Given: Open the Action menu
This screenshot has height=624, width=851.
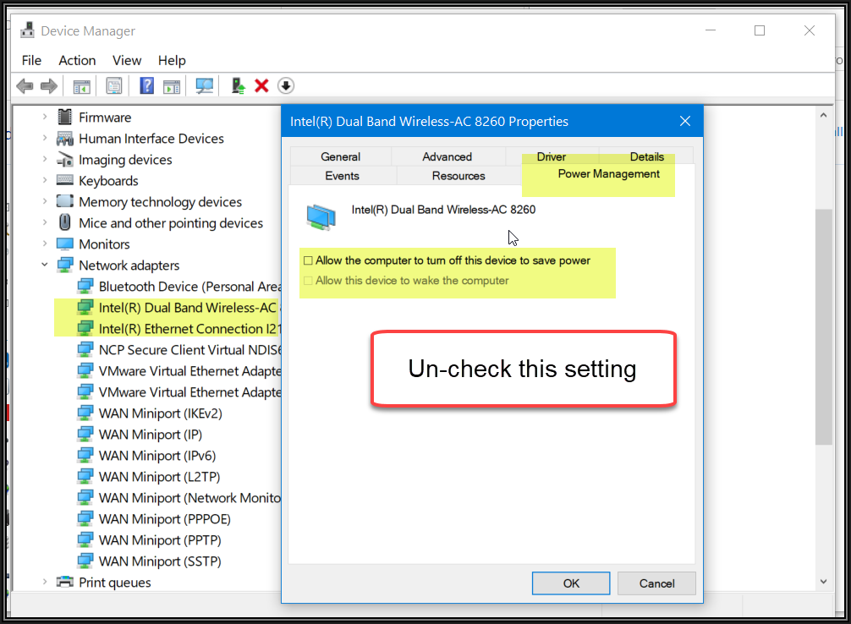Looking at the screenshot, I should (77, 60).
